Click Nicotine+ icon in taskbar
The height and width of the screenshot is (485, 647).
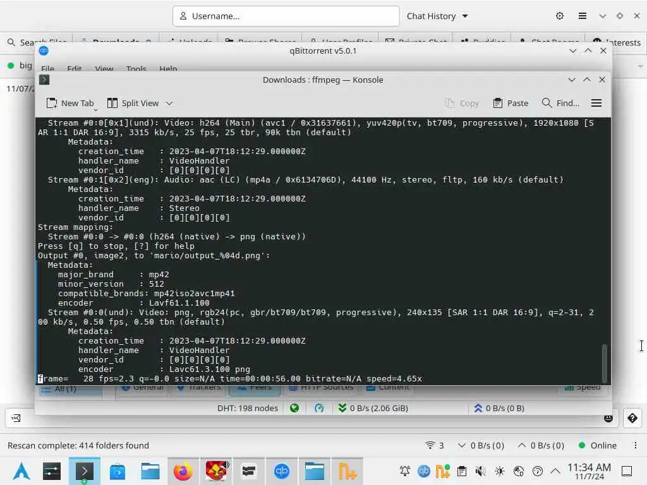(348, 471)
